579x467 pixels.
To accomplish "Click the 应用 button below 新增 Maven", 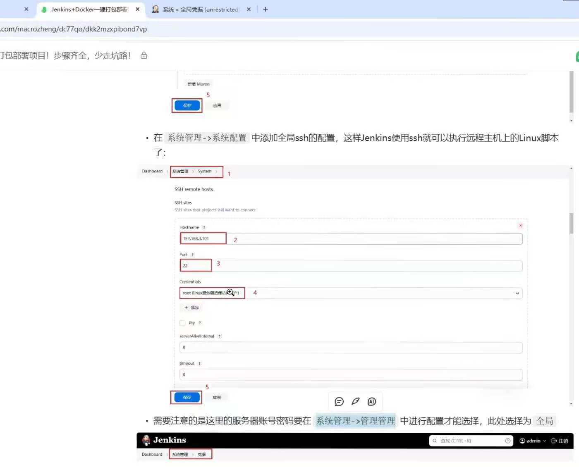I will pyautogui.click(x=217, y=106).
